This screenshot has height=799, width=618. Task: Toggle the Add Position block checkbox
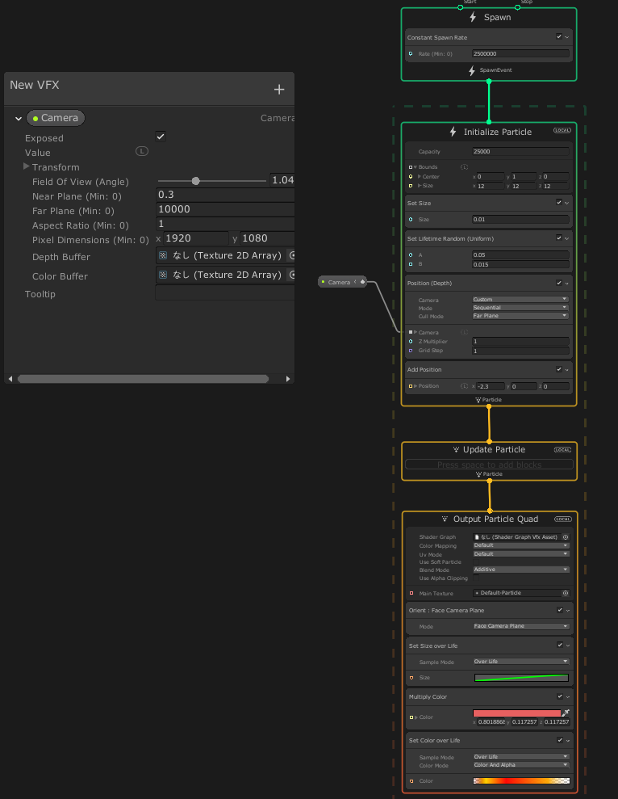point(559,369)
